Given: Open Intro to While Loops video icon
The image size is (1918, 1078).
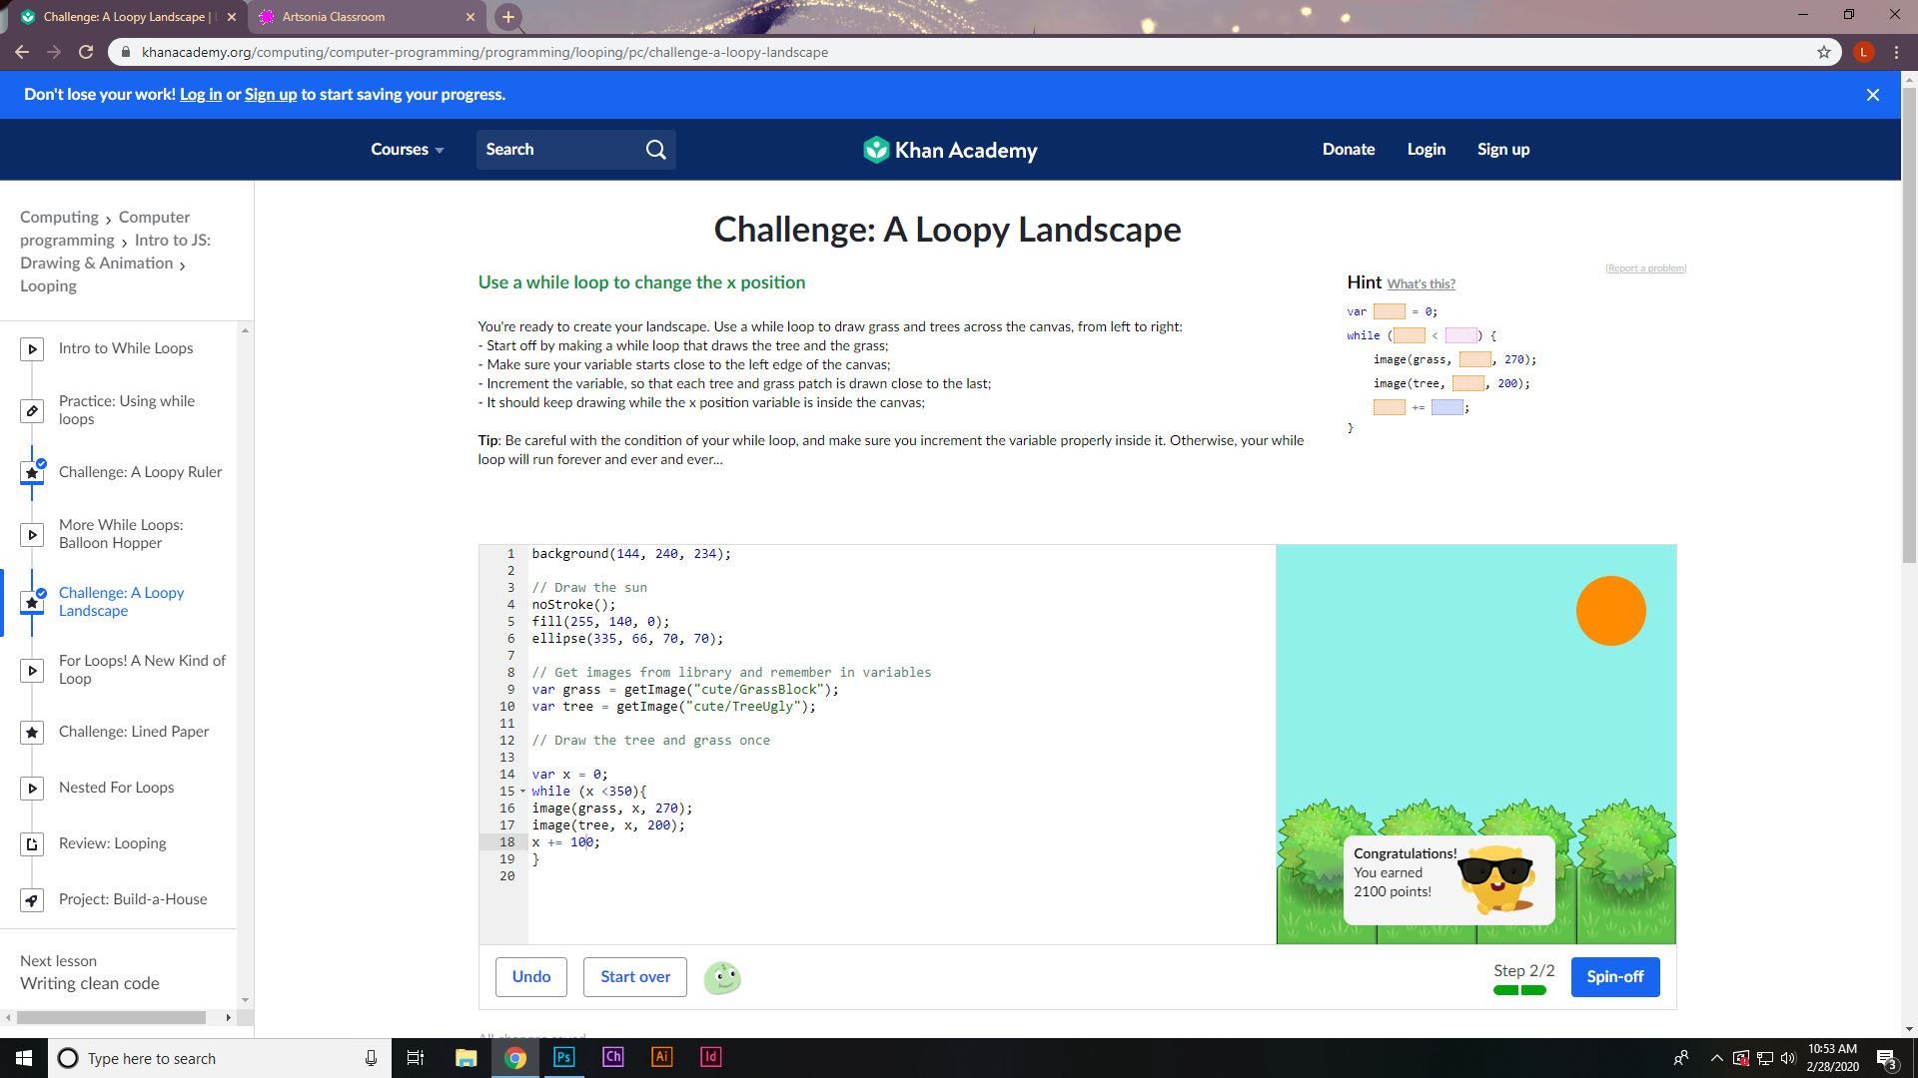Looking at the screenshot, I should (x=32, y=348).
